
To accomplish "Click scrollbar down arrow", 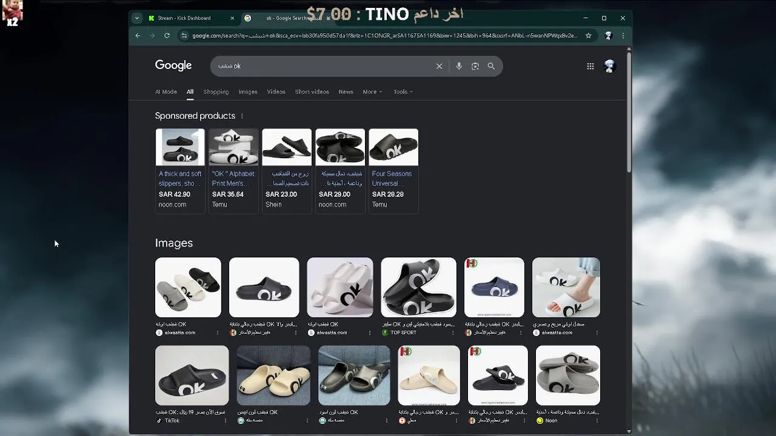I will click(x=629, y=431).
